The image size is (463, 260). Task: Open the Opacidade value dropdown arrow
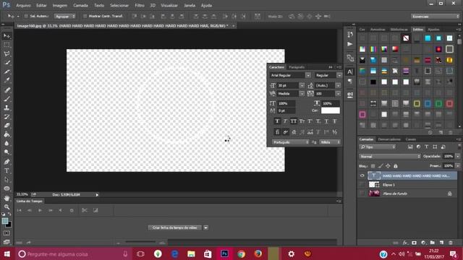458,156
